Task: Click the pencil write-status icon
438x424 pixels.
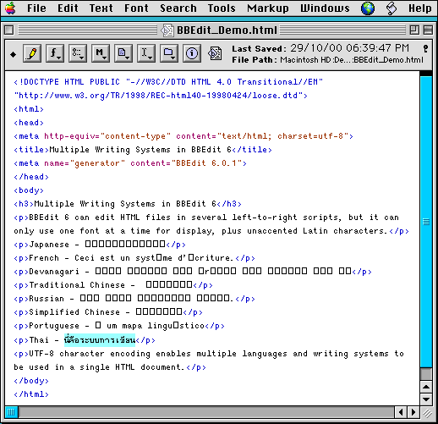Action: (x=32, y=53)
